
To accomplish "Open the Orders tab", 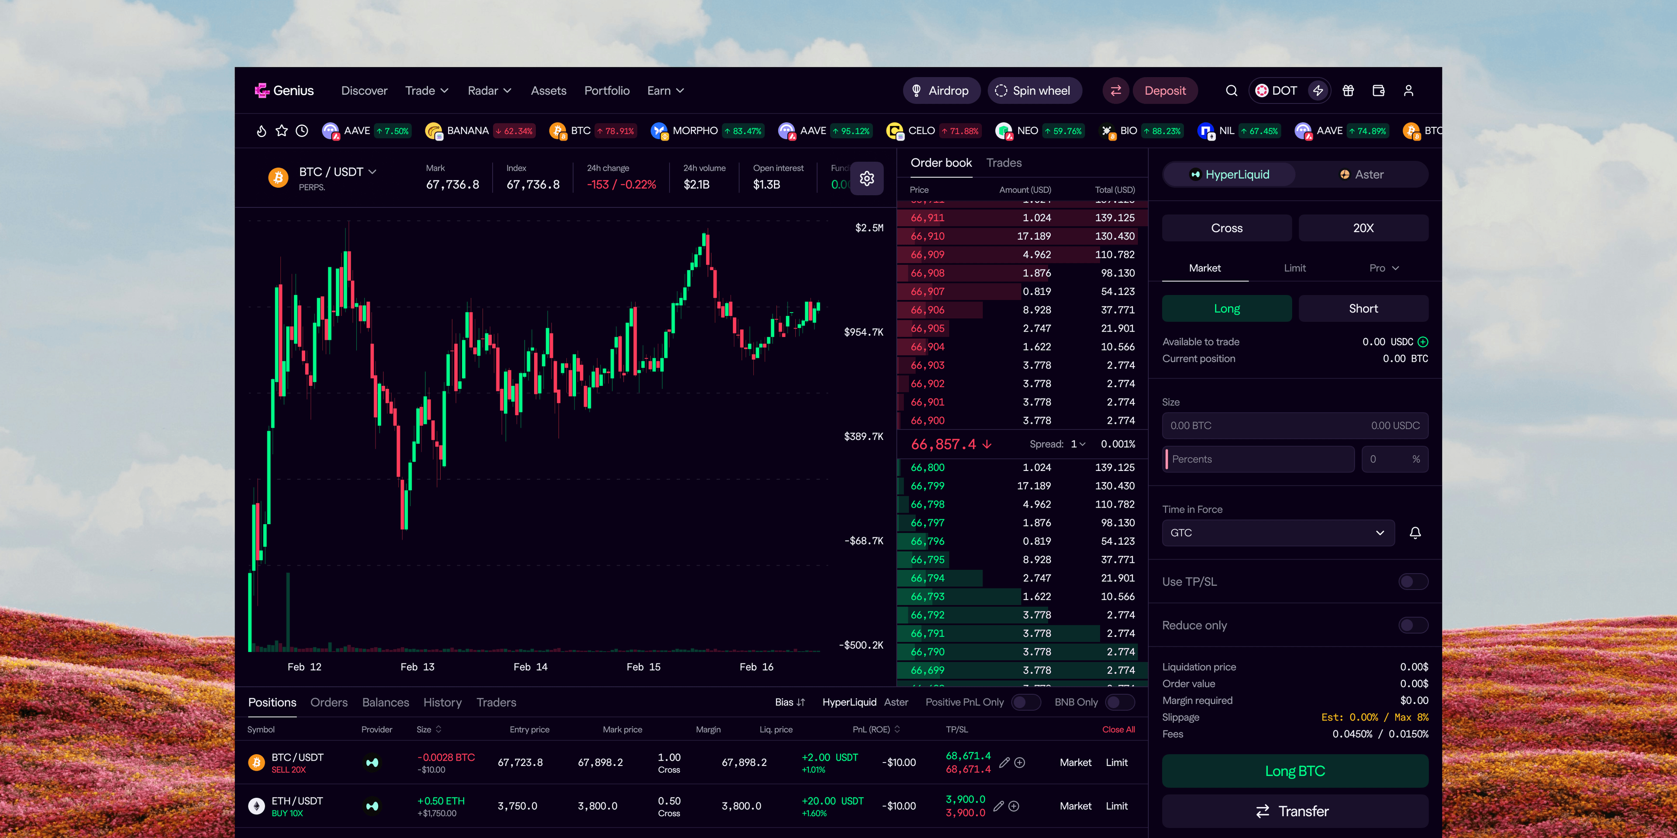I will 329,702.
